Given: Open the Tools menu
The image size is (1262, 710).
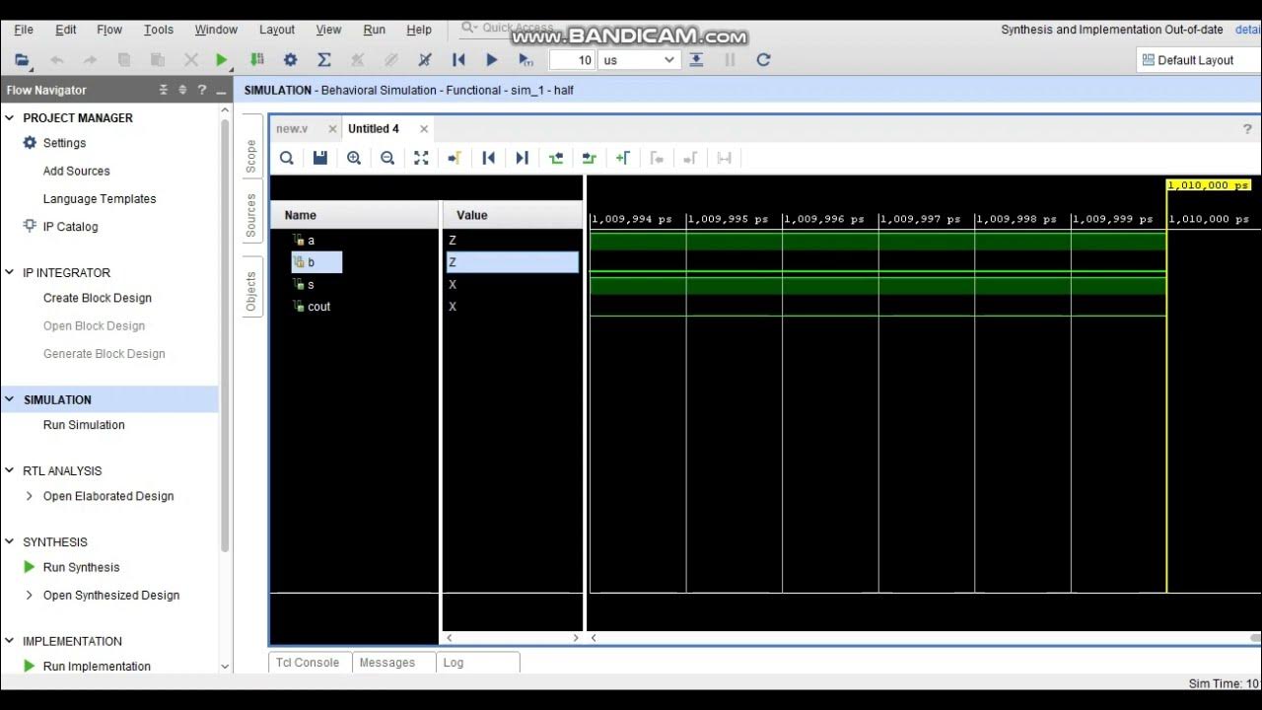Looking at the screenshot, I should [159, 30].
